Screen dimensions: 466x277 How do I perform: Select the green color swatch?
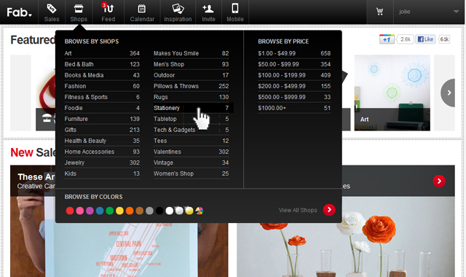110,211
